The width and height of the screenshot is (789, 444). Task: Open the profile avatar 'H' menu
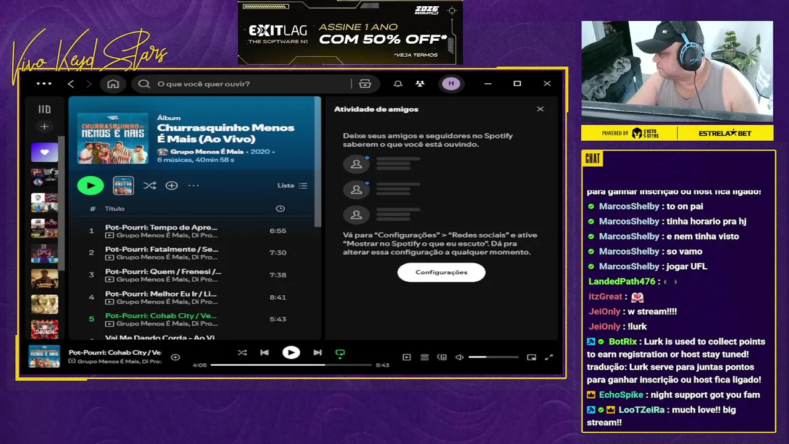(451, 84)
